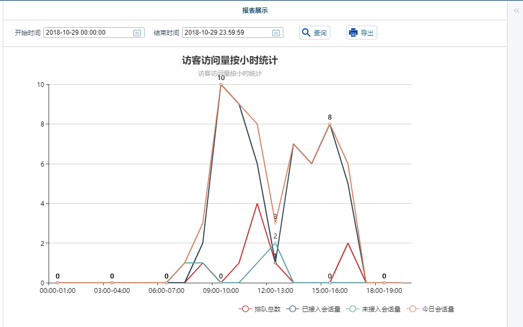Open the start time calendar picker icon
Image resolution: width=523 pixels, height=327 pixels.
coord(137,33)
